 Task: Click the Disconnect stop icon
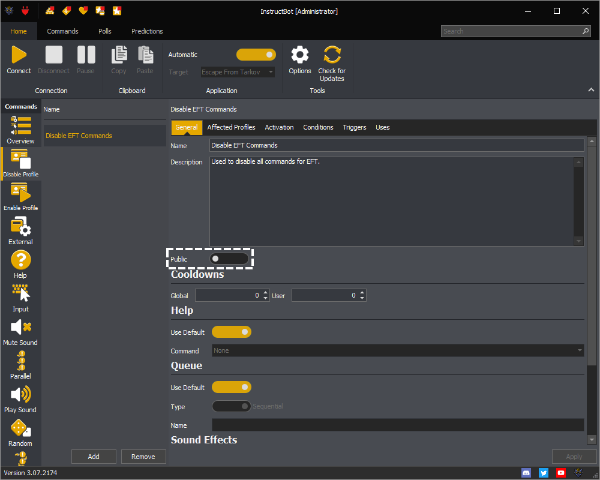point(54,55)
